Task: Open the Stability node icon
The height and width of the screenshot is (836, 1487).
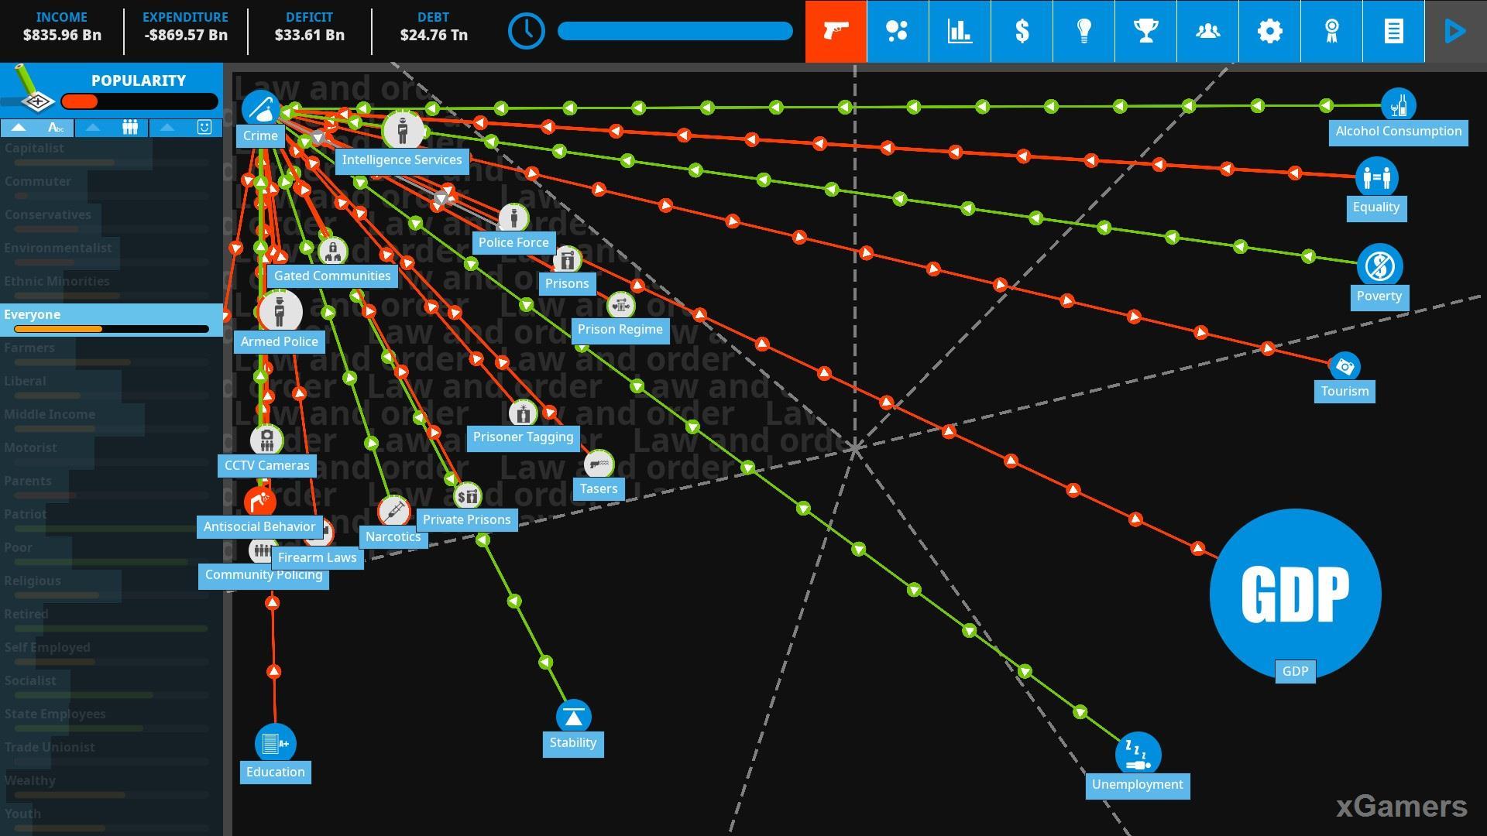Action: click(x=572, y=715)
